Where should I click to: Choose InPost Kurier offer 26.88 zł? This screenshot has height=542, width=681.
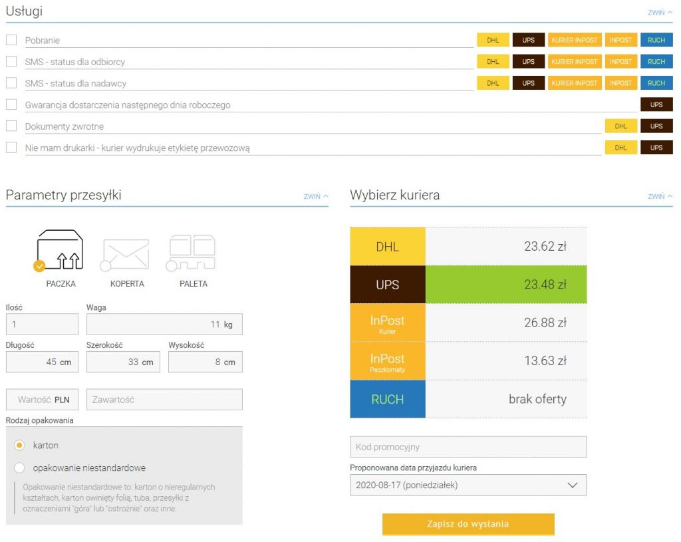pos(468,323)
